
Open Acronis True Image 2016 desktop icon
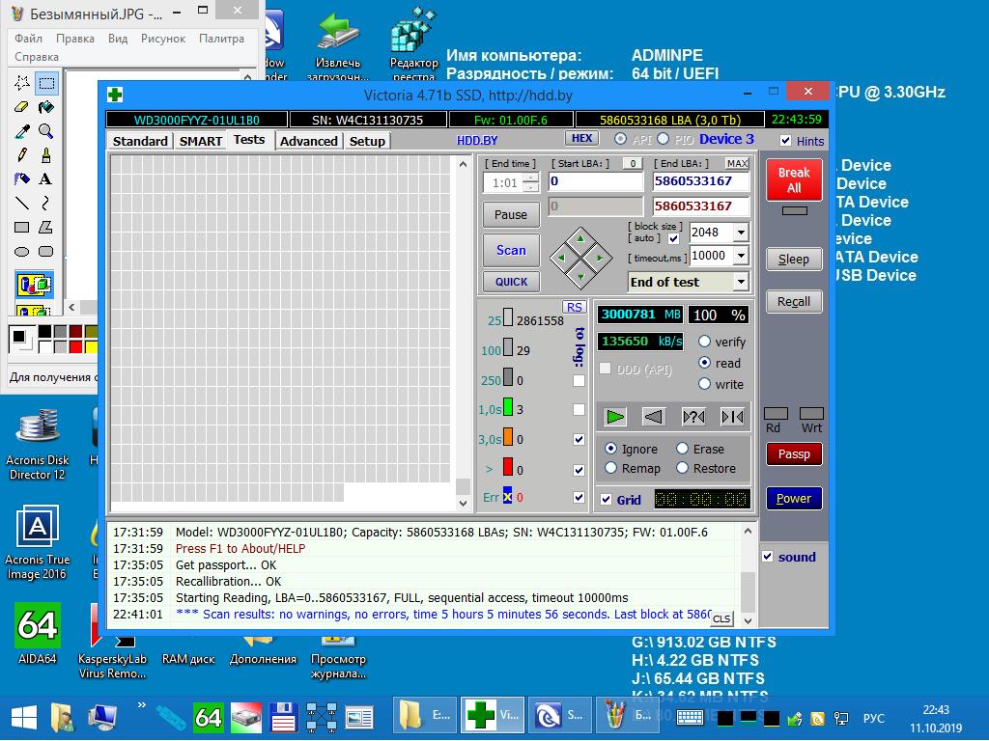click(38, 542)
